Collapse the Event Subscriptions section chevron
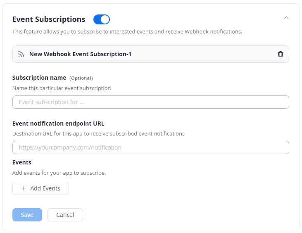The image size is (302, 233). pos(286,18)
